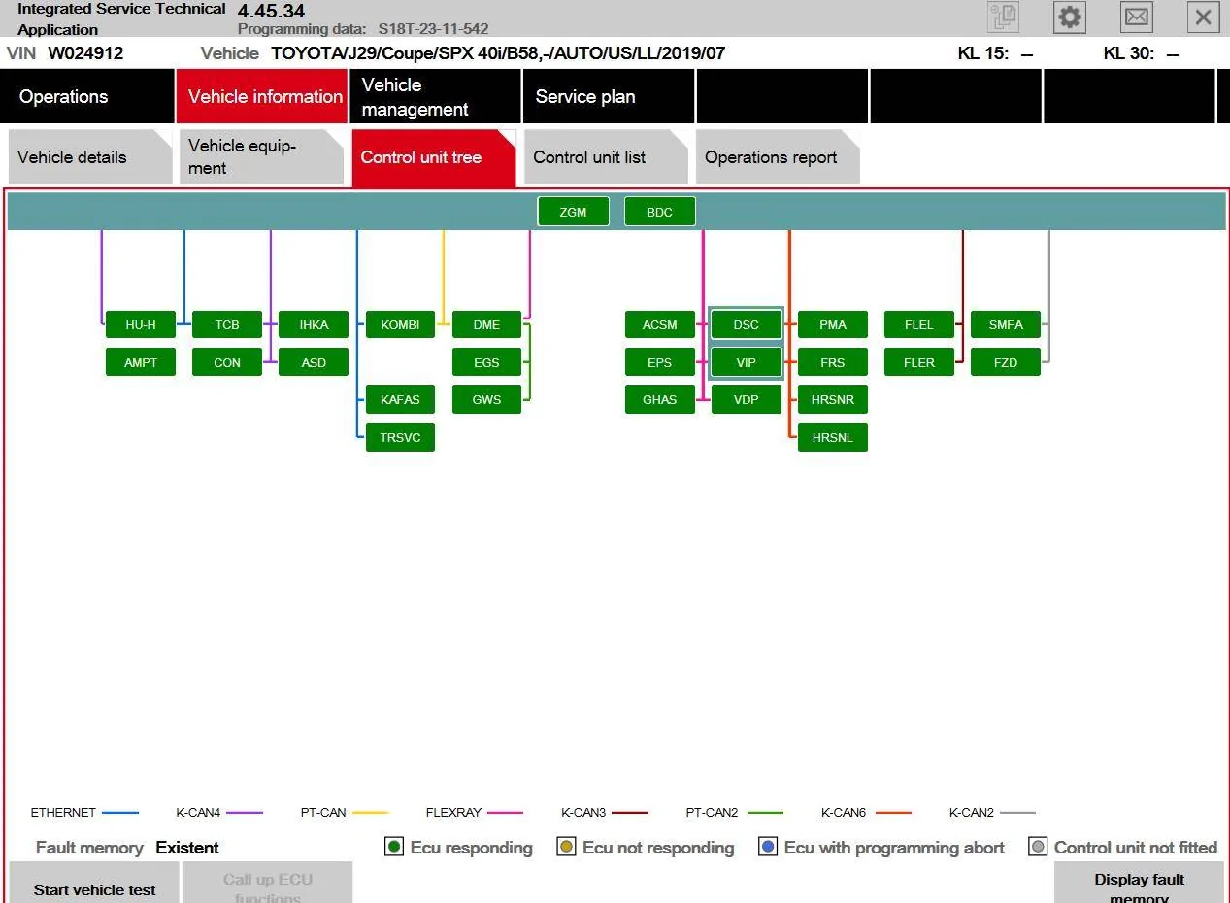Click the BDC control unit box
1230x903 pixels.
pyautogui.click(x=659, y=212)
